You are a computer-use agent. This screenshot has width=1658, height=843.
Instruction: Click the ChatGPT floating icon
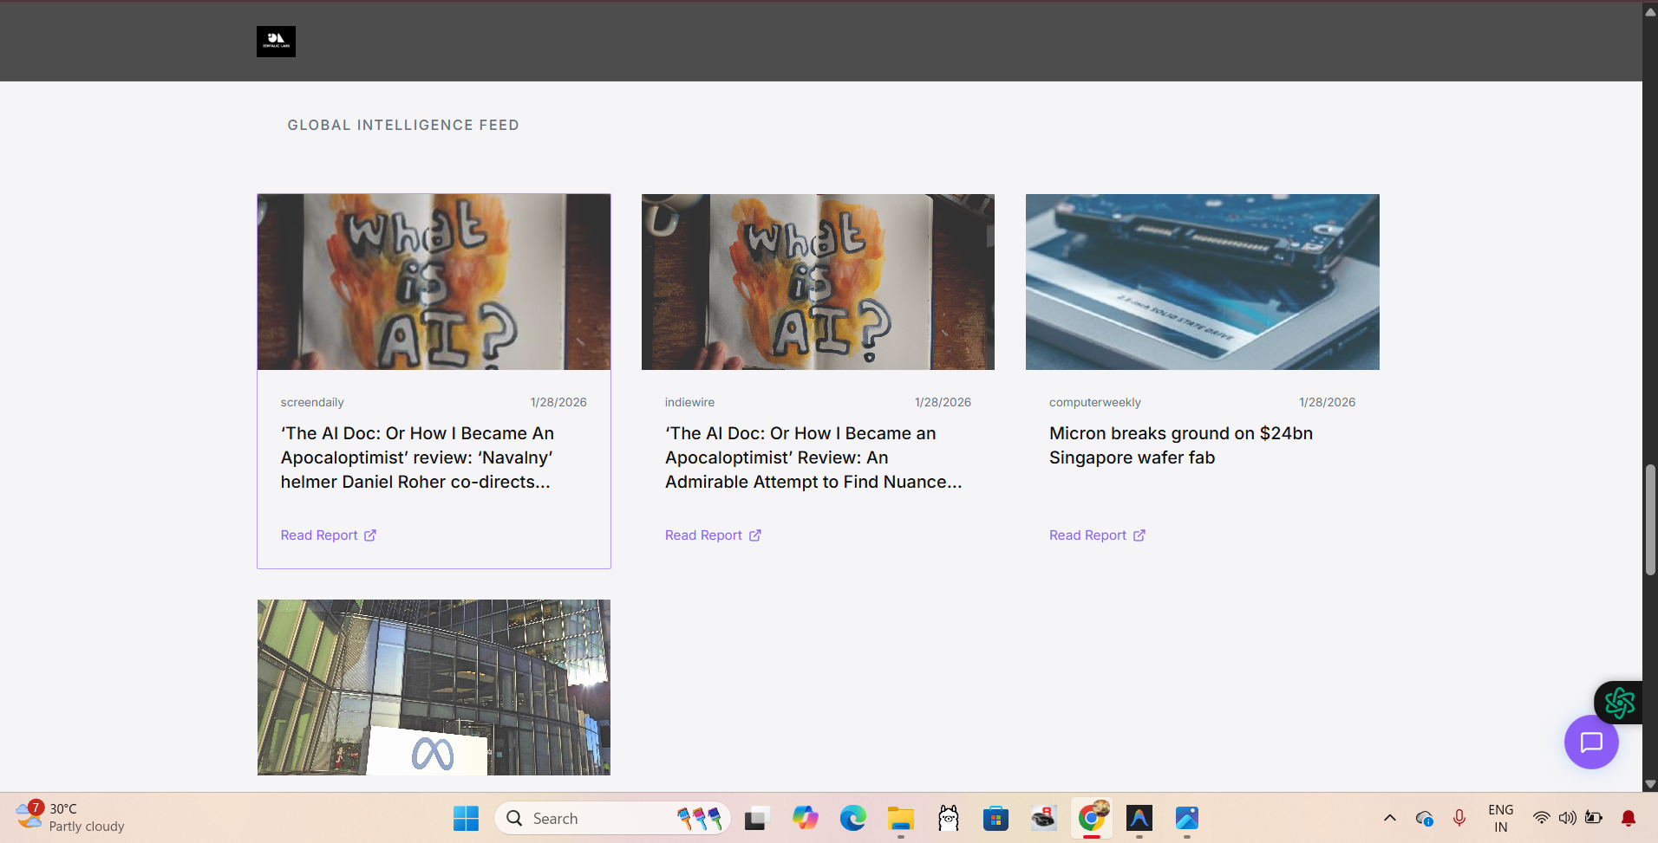click(1619, 703)
